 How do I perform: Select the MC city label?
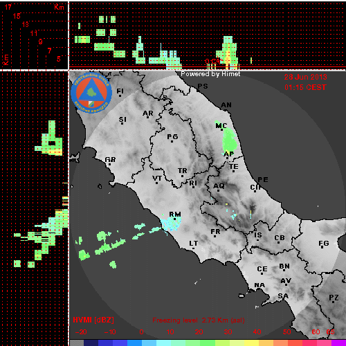click(x=221, y=126)
